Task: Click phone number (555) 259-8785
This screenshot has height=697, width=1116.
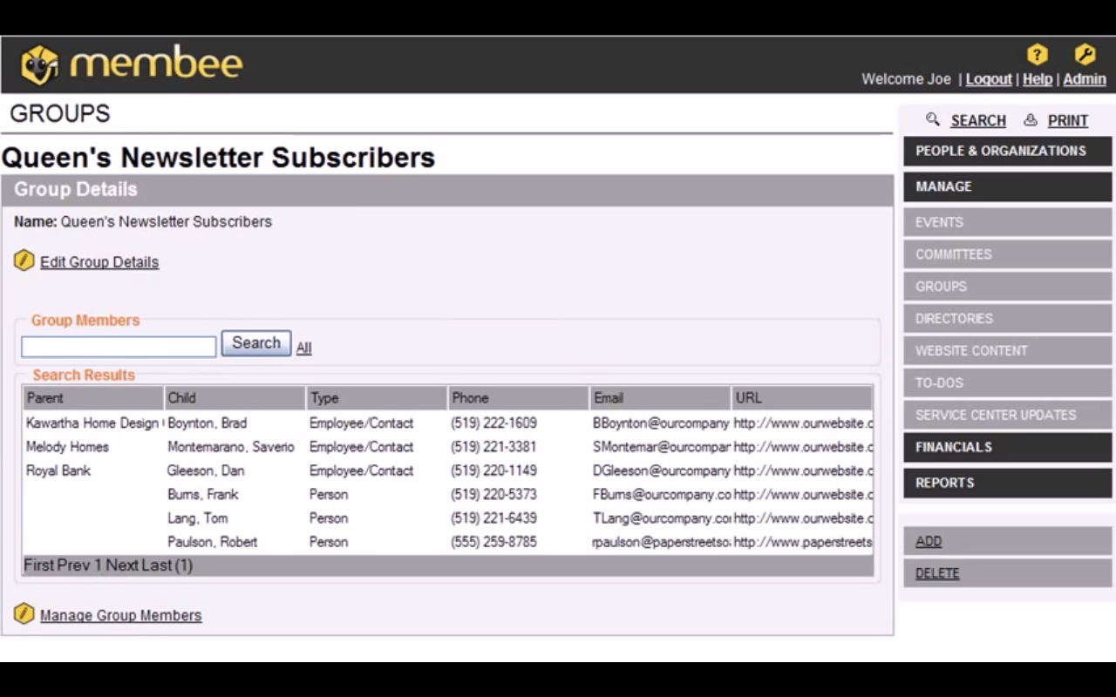Action: [494, 542]
